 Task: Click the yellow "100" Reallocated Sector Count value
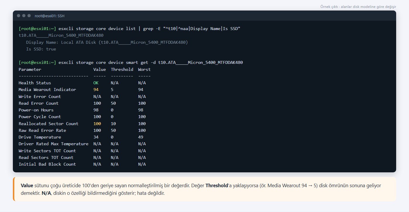click(x=97, y=124)
